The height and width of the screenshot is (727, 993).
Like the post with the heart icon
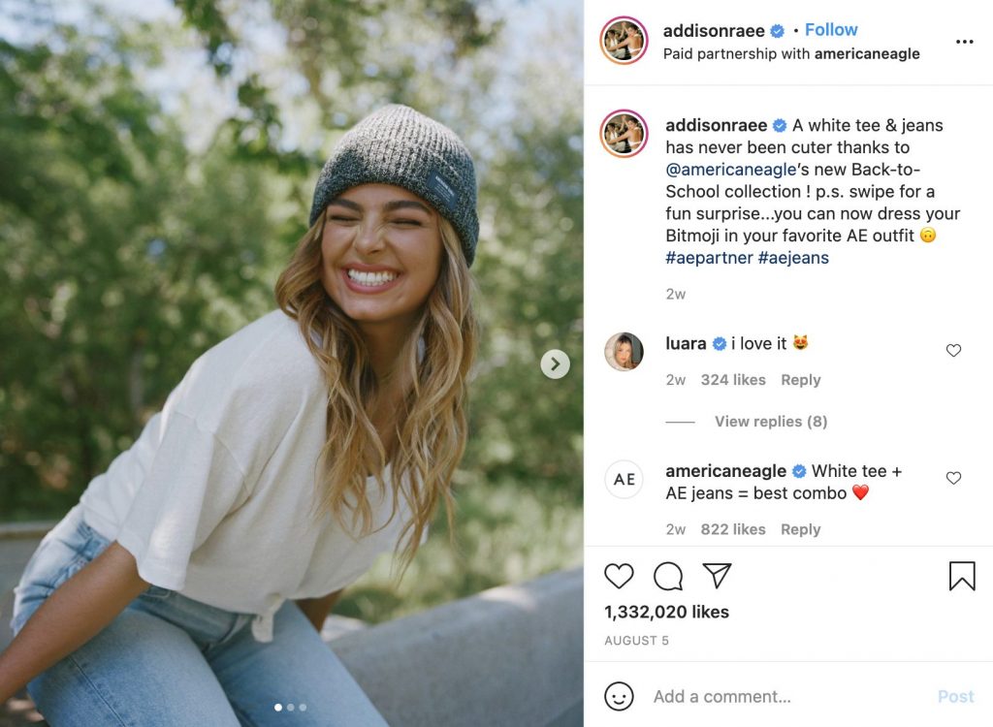pos(619,576)
